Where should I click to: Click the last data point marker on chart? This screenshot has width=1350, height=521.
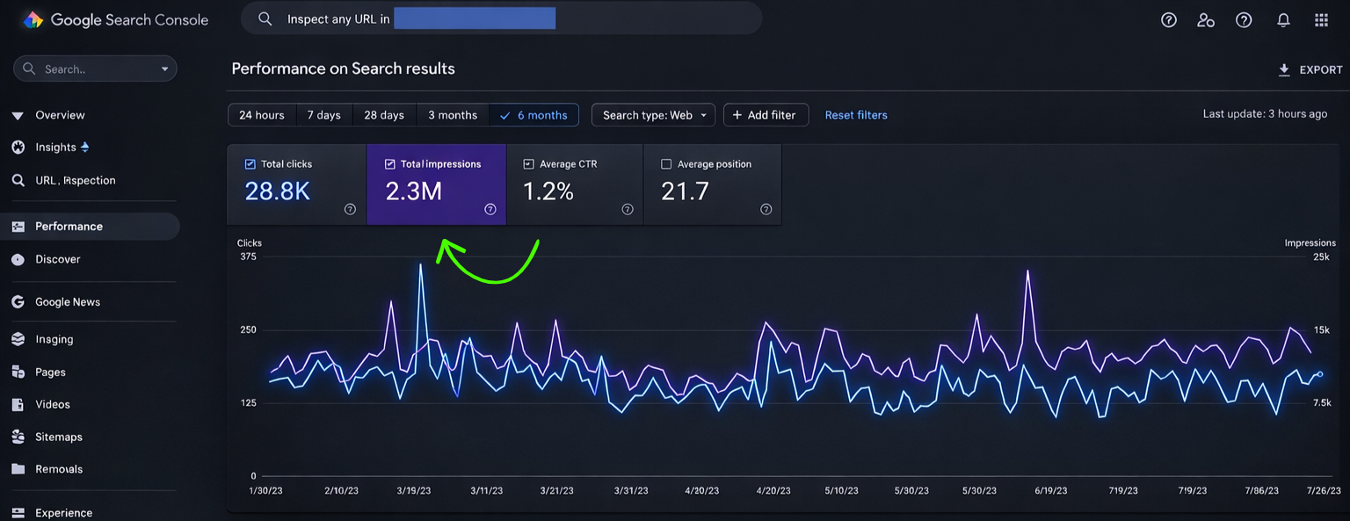tap(1319, 374)
